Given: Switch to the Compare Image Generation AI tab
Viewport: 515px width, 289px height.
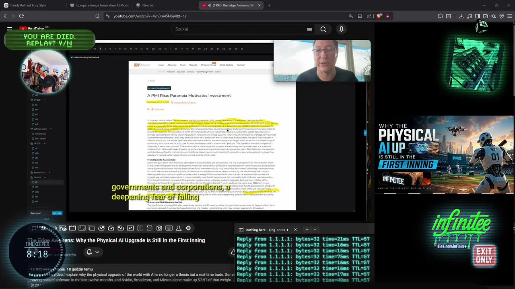Looking at the screenshot, I should pos(99,5).
